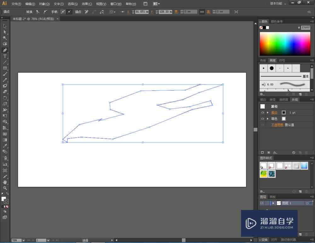Select the Width tool

[x=5, y=110]
